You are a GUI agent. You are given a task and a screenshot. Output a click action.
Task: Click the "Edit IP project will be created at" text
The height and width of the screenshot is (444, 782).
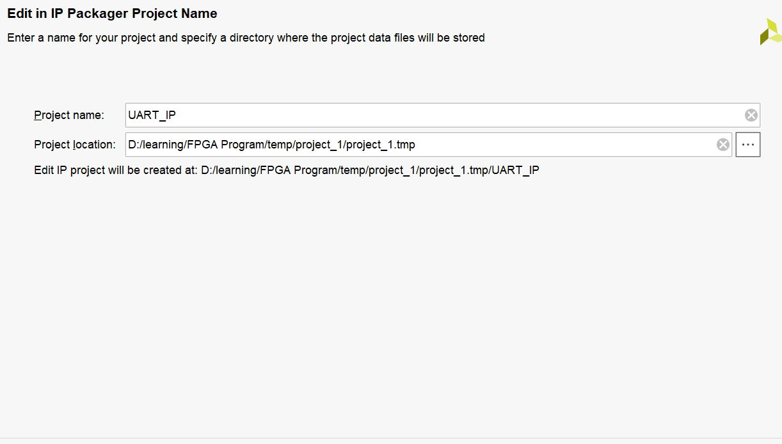[115, 170]
